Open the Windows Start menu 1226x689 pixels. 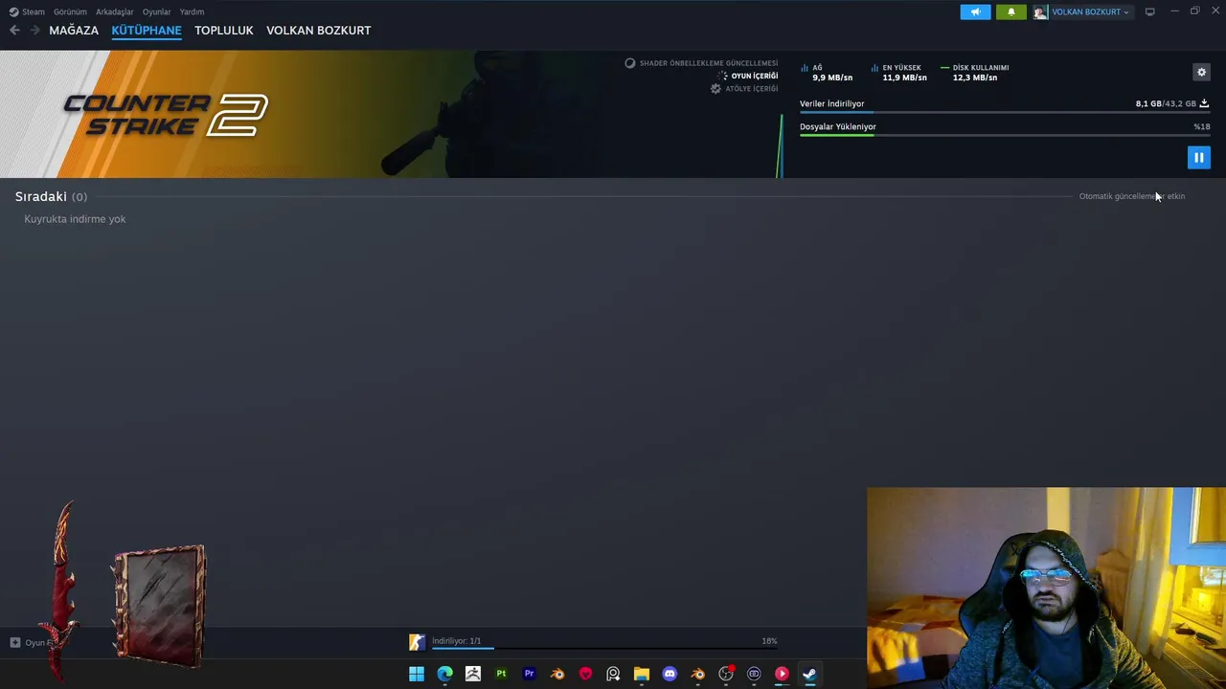417,674
